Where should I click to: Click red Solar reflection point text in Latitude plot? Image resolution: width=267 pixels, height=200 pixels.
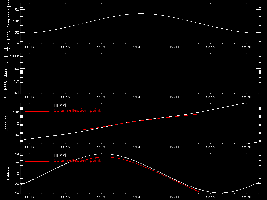[77, 160]
